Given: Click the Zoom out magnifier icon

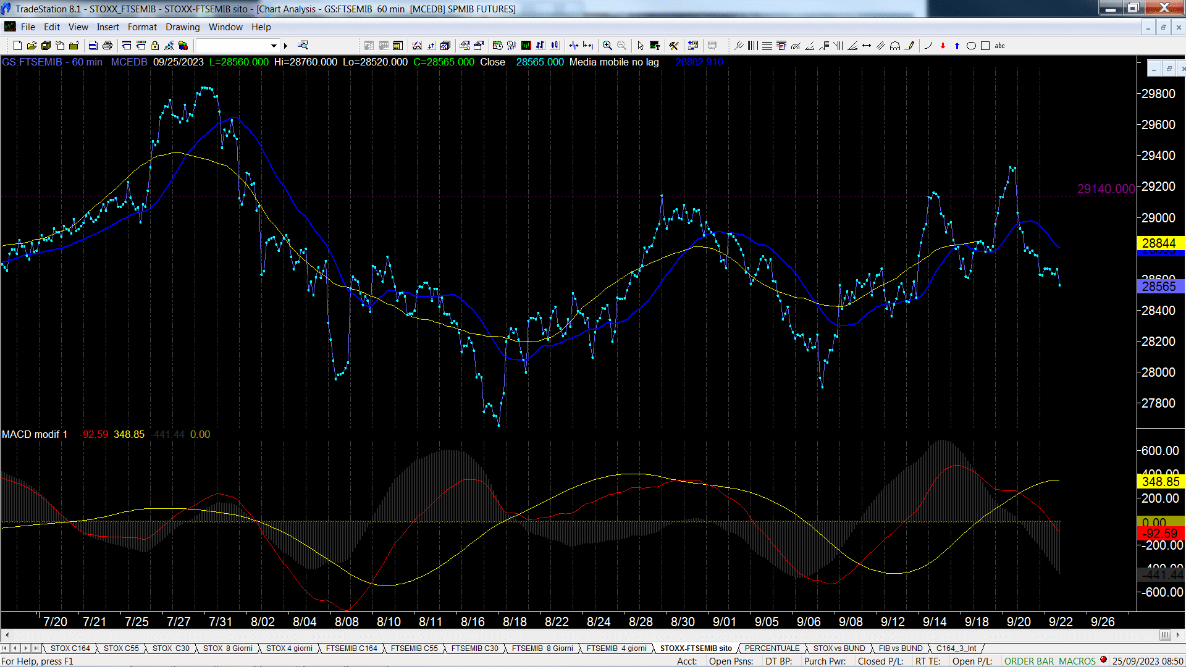Looking at the screenshot, I should (622, 46).
